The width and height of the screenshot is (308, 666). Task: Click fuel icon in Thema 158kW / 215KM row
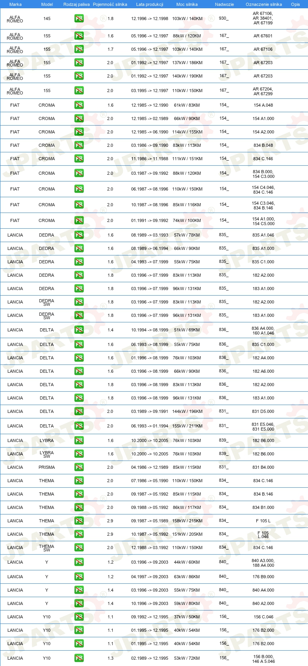coord(79,521)
